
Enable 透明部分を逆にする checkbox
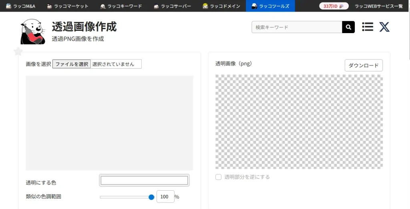click(x=219, y=177)
